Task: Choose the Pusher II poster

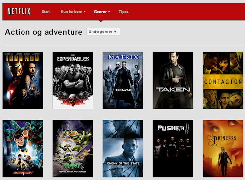Action: tap(173, 149)
